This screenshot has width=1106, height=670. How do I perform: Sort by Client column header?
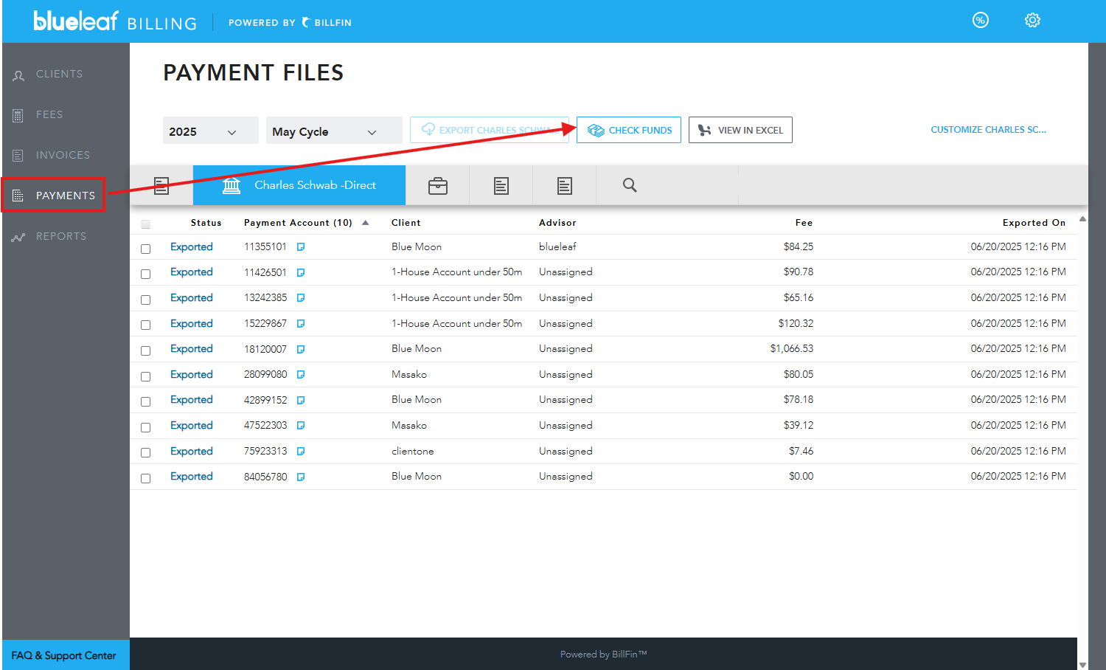point(406,223)
